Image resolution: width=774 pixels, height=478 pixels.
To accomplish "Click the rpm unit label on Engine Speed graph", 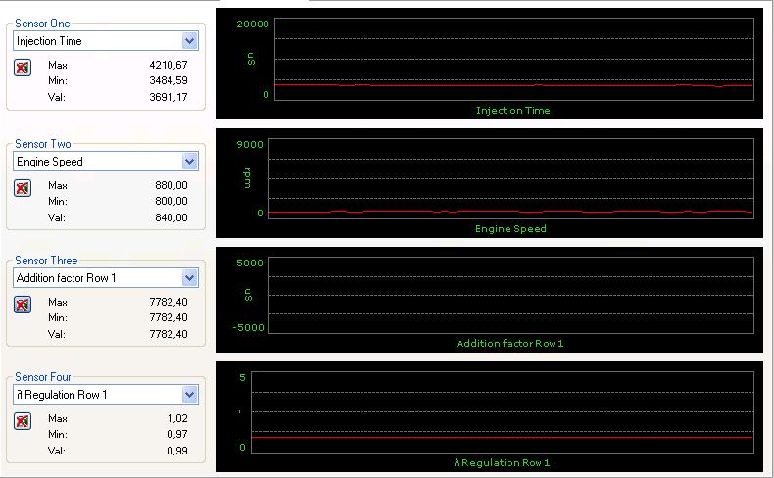I will click(x=247, y=178).
